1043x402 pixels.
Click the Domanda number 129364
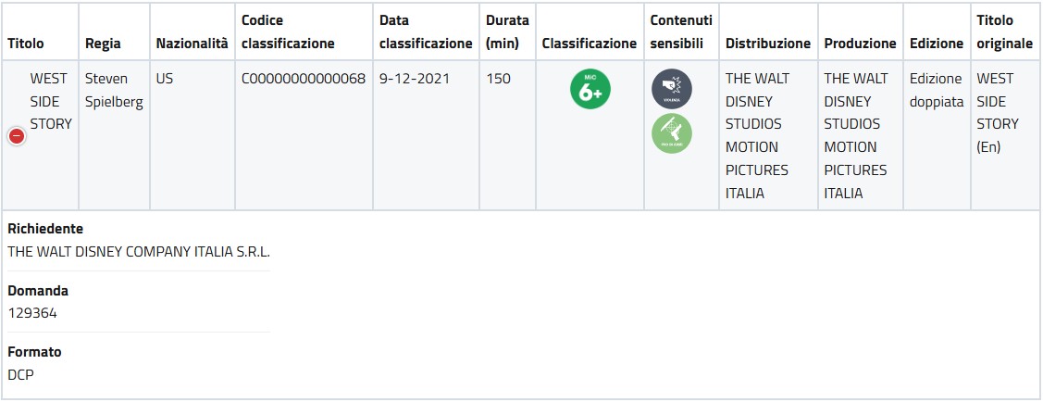[32, 313]
